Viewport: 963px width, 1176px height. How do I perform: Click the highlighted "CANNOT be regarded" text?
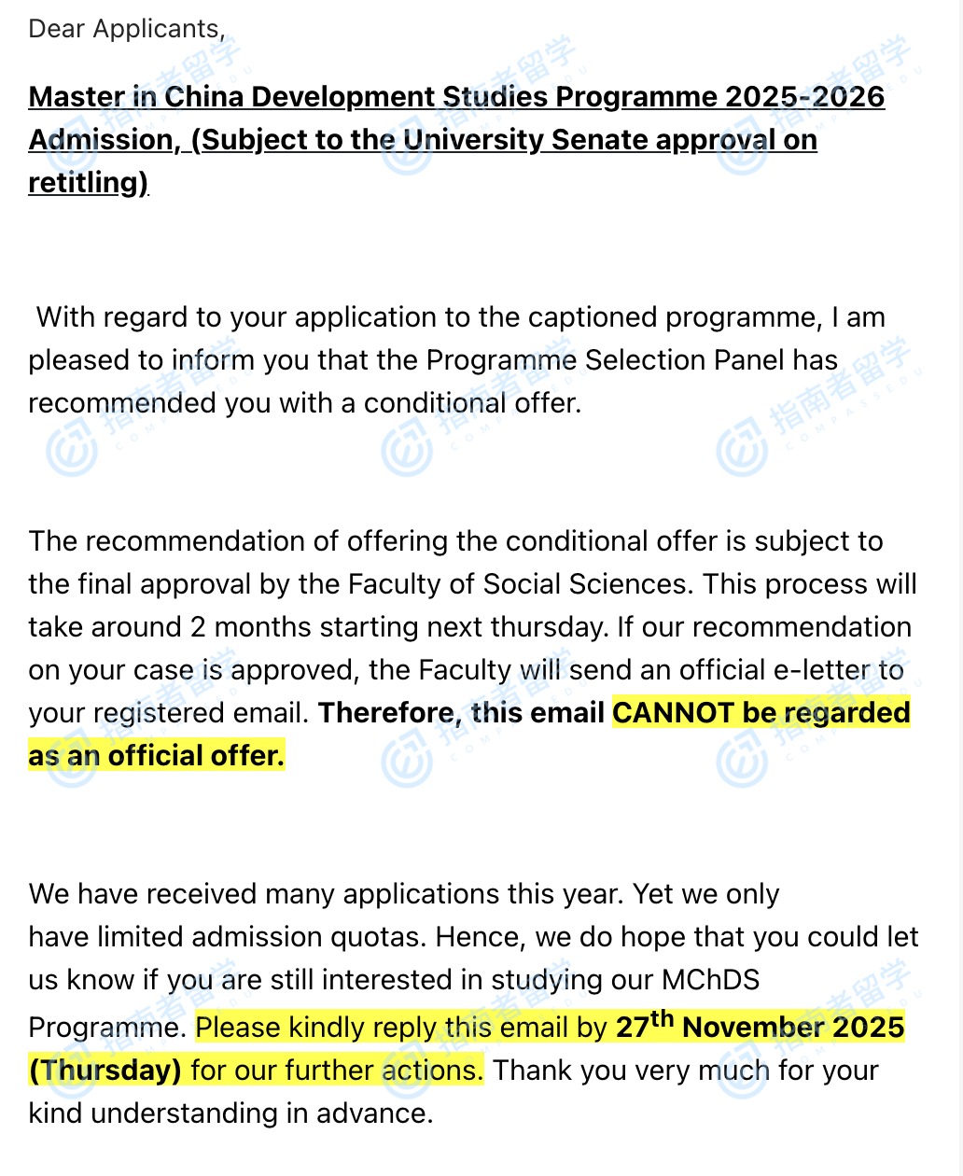click(x=761, y=713)
